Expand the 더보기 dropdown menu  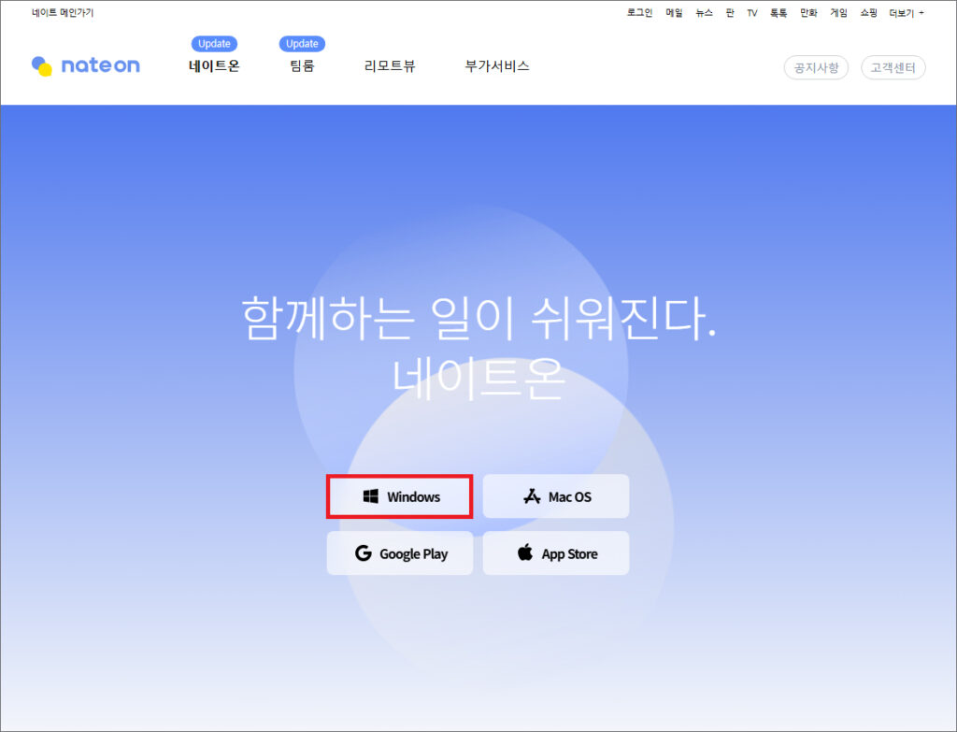907,13
